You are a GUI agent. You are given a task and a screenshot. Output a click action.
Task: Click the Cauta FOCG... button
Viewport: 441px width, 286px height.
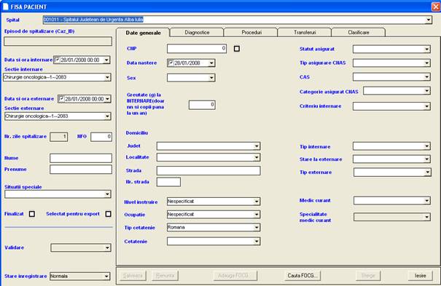pos(303,276)
